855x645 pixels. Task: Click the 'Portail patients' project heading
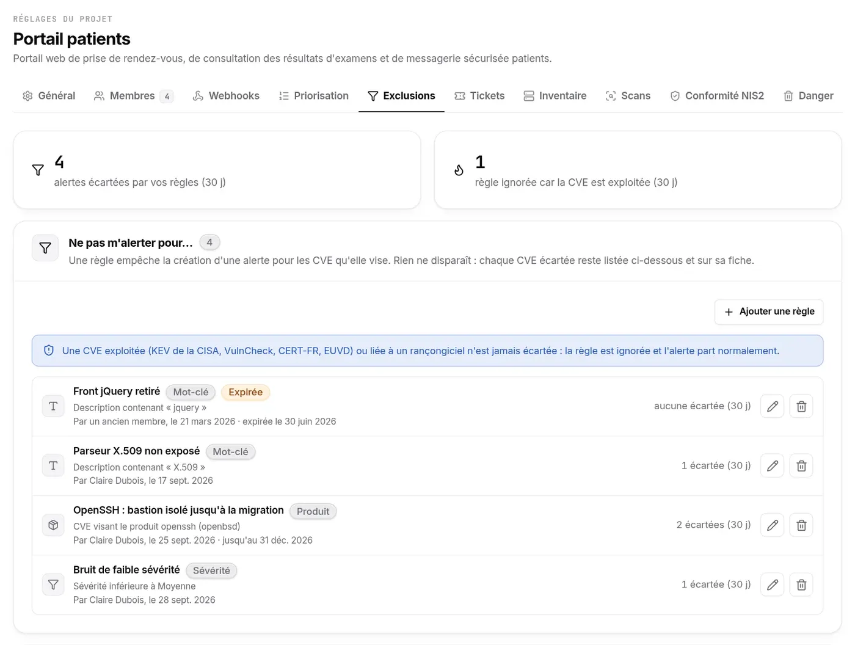[72, 39]
